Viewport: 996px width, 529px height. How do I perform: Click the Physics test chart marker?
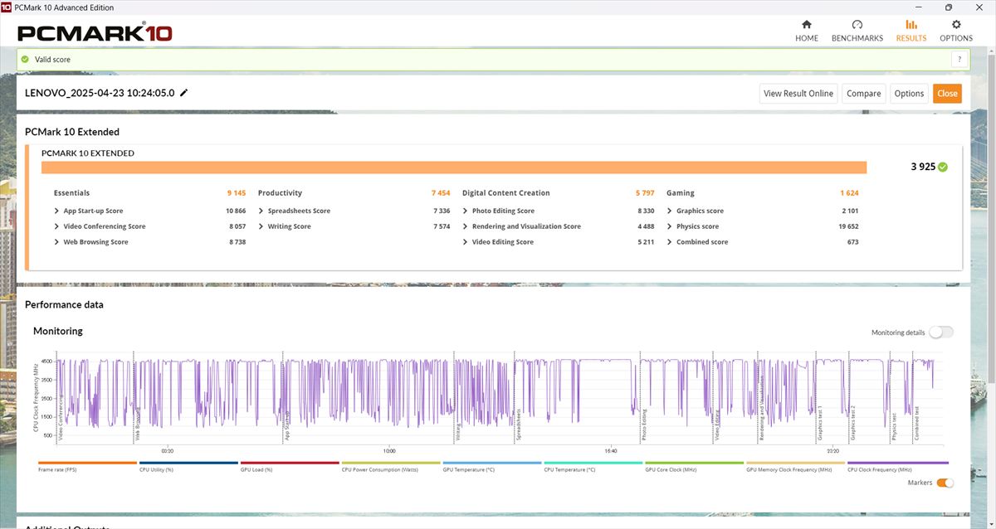point(894,426)
